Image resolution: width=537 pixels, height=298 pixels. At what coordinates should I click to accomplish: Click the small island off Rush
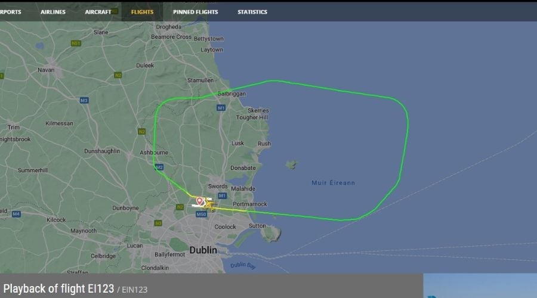pyautogui.click(x=291, y=165)
